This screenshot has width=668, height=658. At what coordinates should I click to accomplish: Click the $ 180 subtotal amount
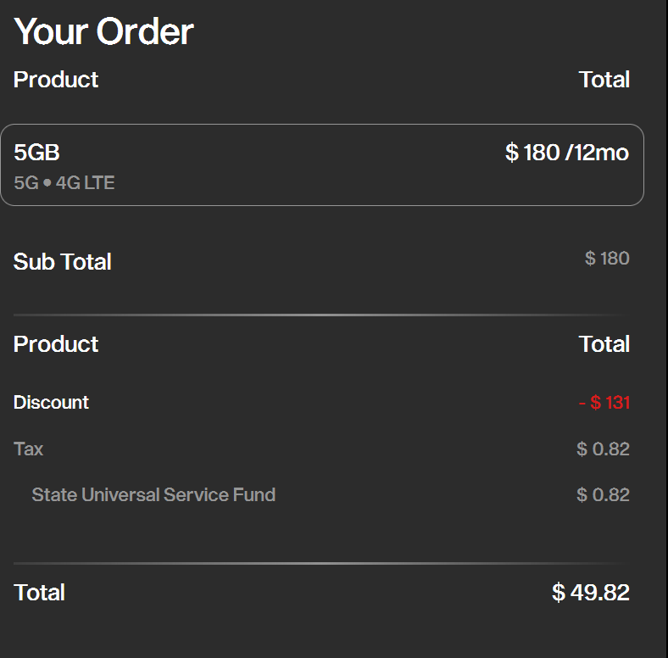click(x=607, y=259)
